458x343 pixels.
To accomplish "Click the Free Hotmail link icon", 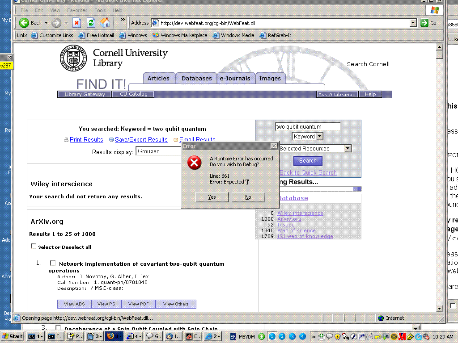I will [82, 35].
